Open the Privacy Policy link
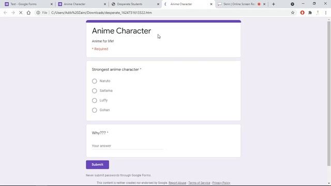The width and height of the screenshot is (331, 186). coord(221,183)
